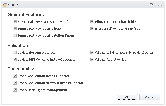Enable Ignore restrictions during Active Setup

pyautogui.click(x=15, y=36)
